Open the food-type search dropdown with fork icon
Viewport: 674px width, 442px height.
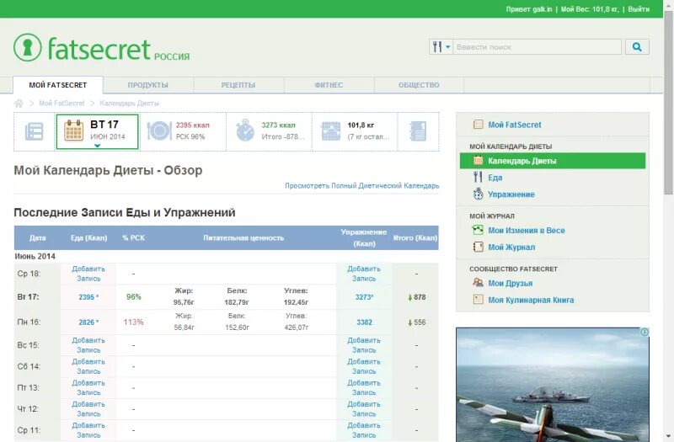click(441, 47)
